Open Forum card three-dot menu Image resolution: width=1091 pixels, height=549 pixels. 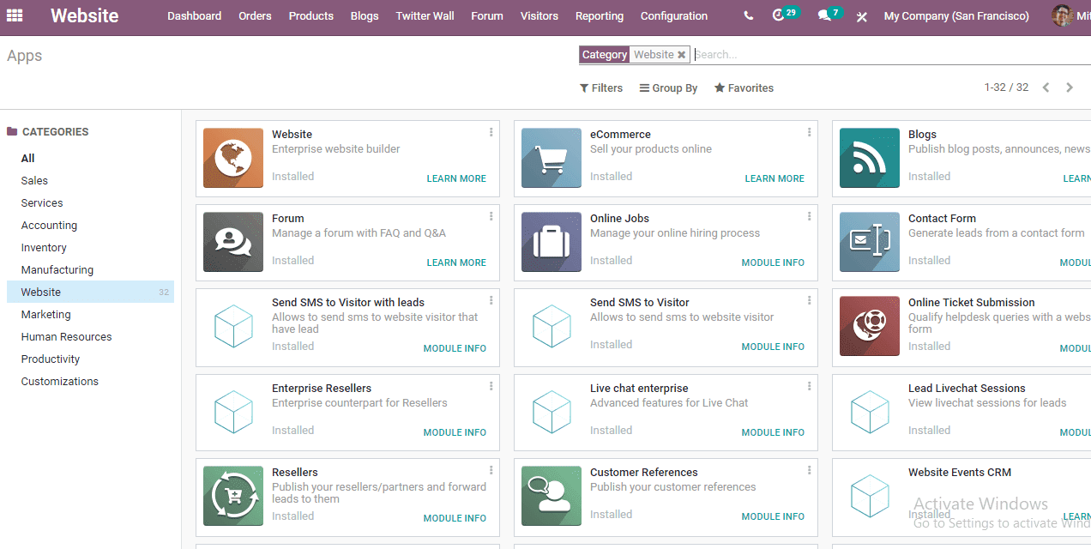click(x=491, y=216)
